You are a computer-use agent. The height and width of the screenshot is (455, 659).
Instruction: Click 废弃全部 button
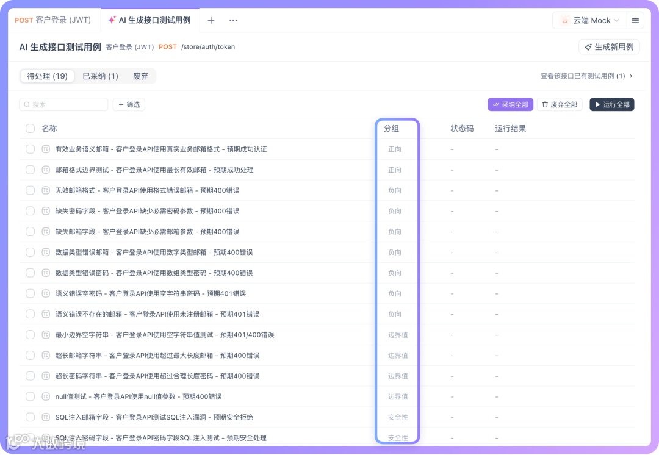[560, 105]
